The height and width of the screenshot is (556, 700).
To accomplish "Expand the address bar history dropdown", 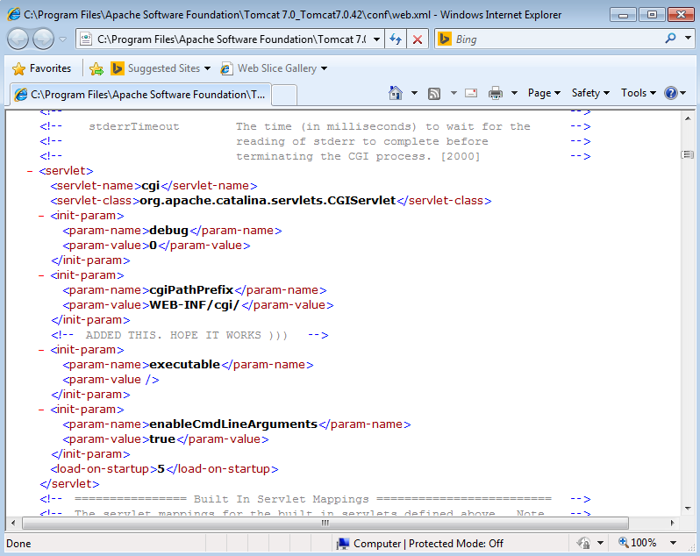I will (377, 39).
